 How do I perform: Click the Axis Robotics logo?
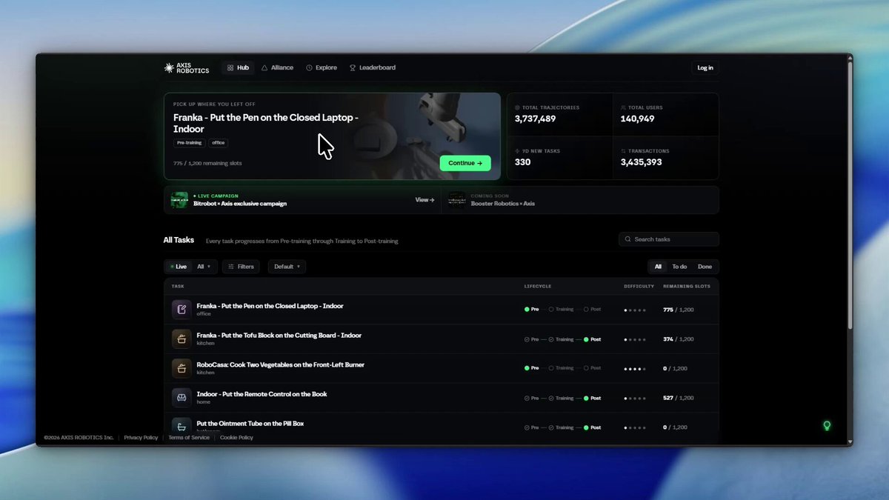[187, 67]
